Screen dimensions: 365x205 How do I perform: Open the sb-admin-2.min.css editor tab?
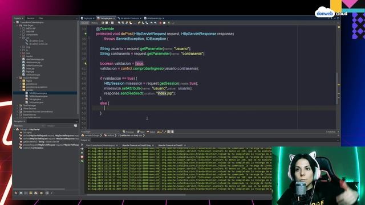coord(129,18)
